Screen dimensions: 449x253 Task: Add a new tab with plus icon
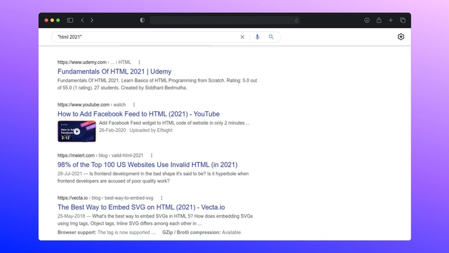click(x=391, y=20)
